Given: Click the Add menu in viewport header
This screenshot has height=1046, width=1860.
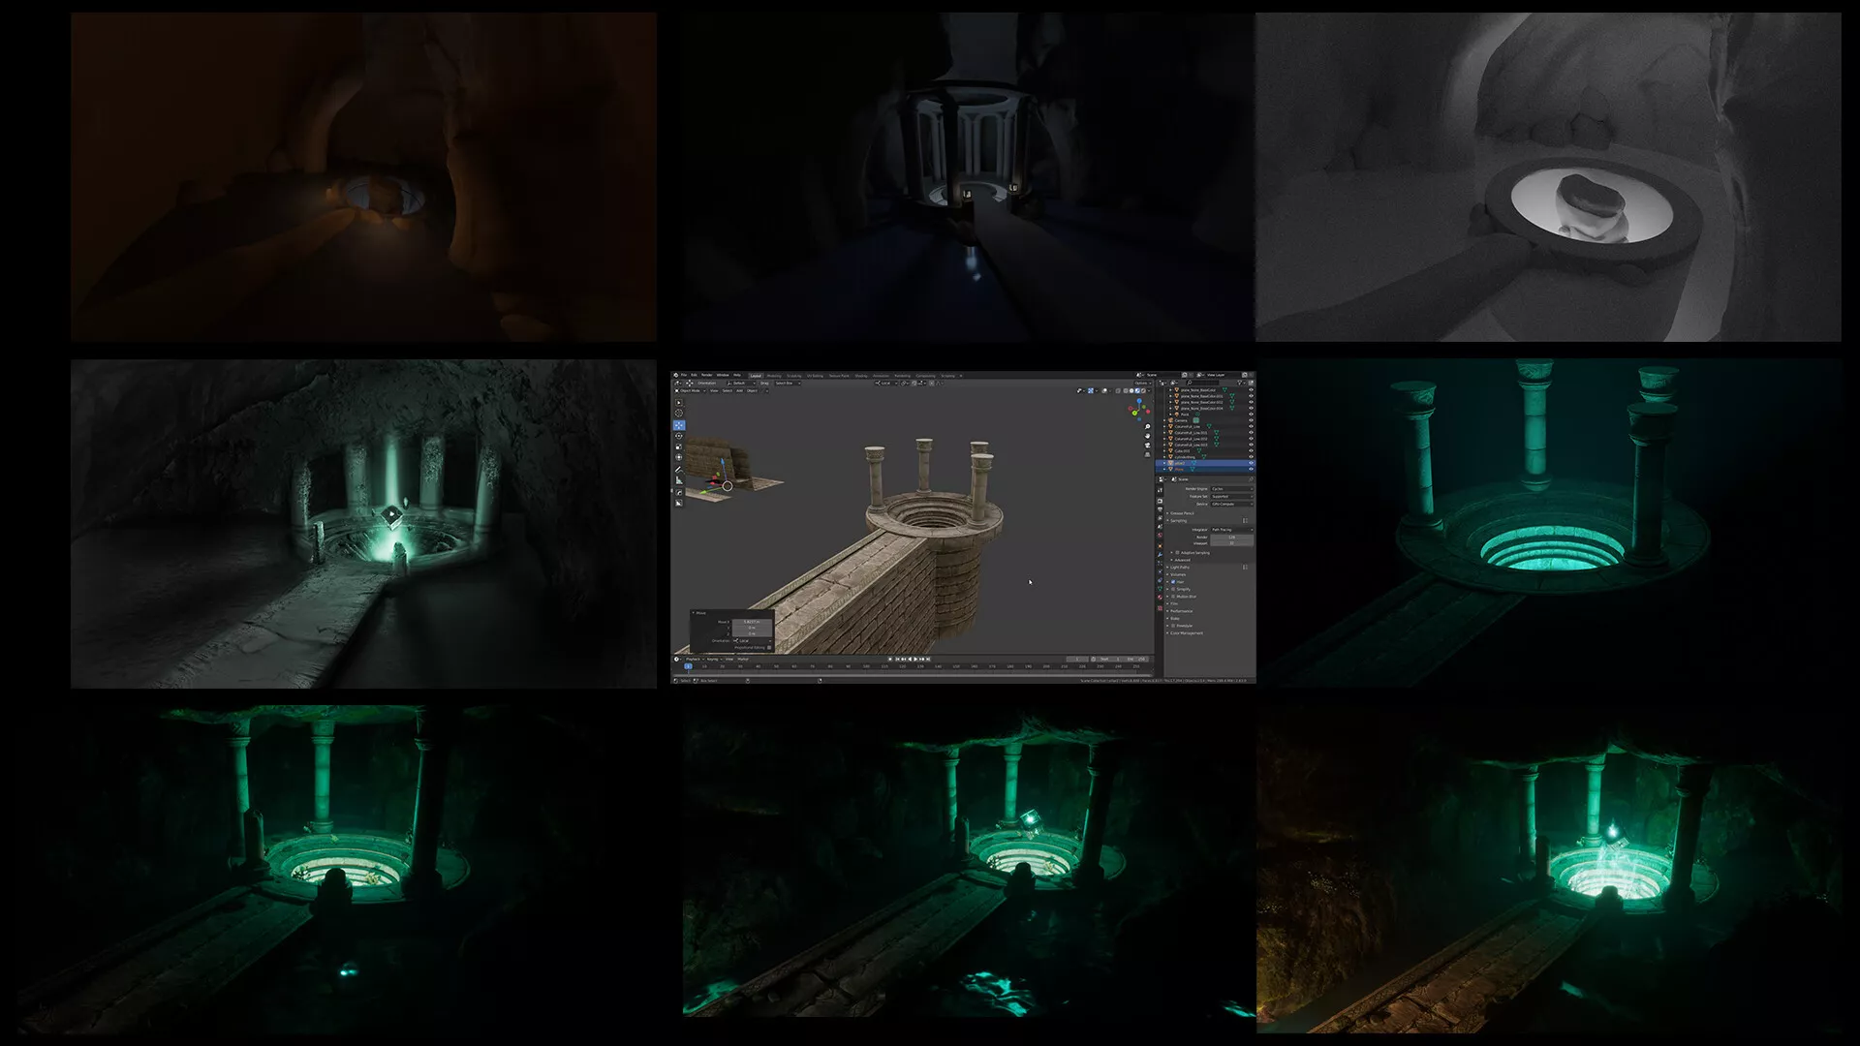Looking at the screenshot, I should [x=739, y=390].
